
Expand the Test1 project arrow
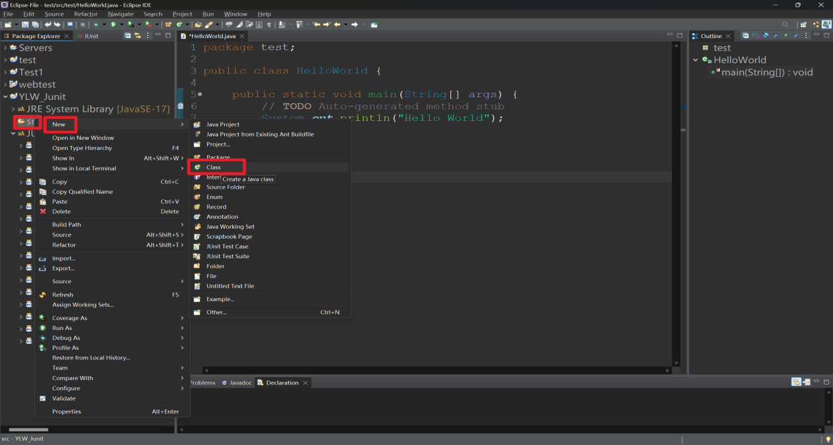click(5, 72)
